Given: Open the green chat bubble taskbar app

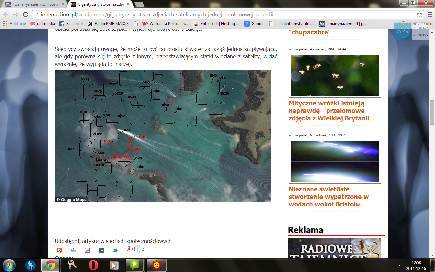Looking at the screenshot, I should click(135, 265).
